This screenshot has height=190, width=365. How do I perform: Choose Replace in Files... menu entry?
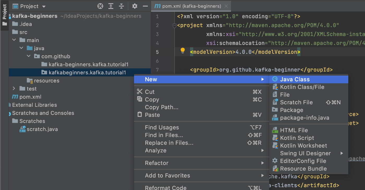[x=202, y=143]
